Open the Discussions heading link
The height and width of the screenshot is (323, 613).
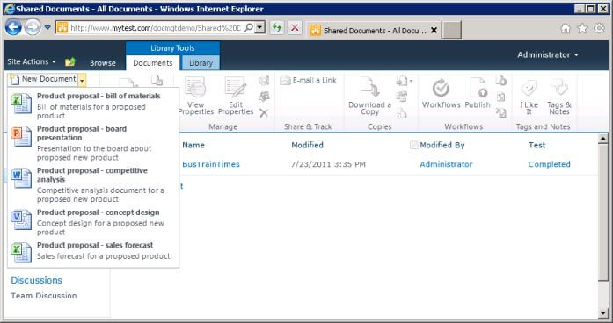click(36, 280)
